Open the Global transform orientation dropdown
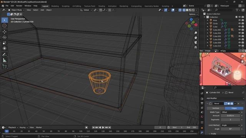This screenshot has height=138, width=246. pos(86,10)
